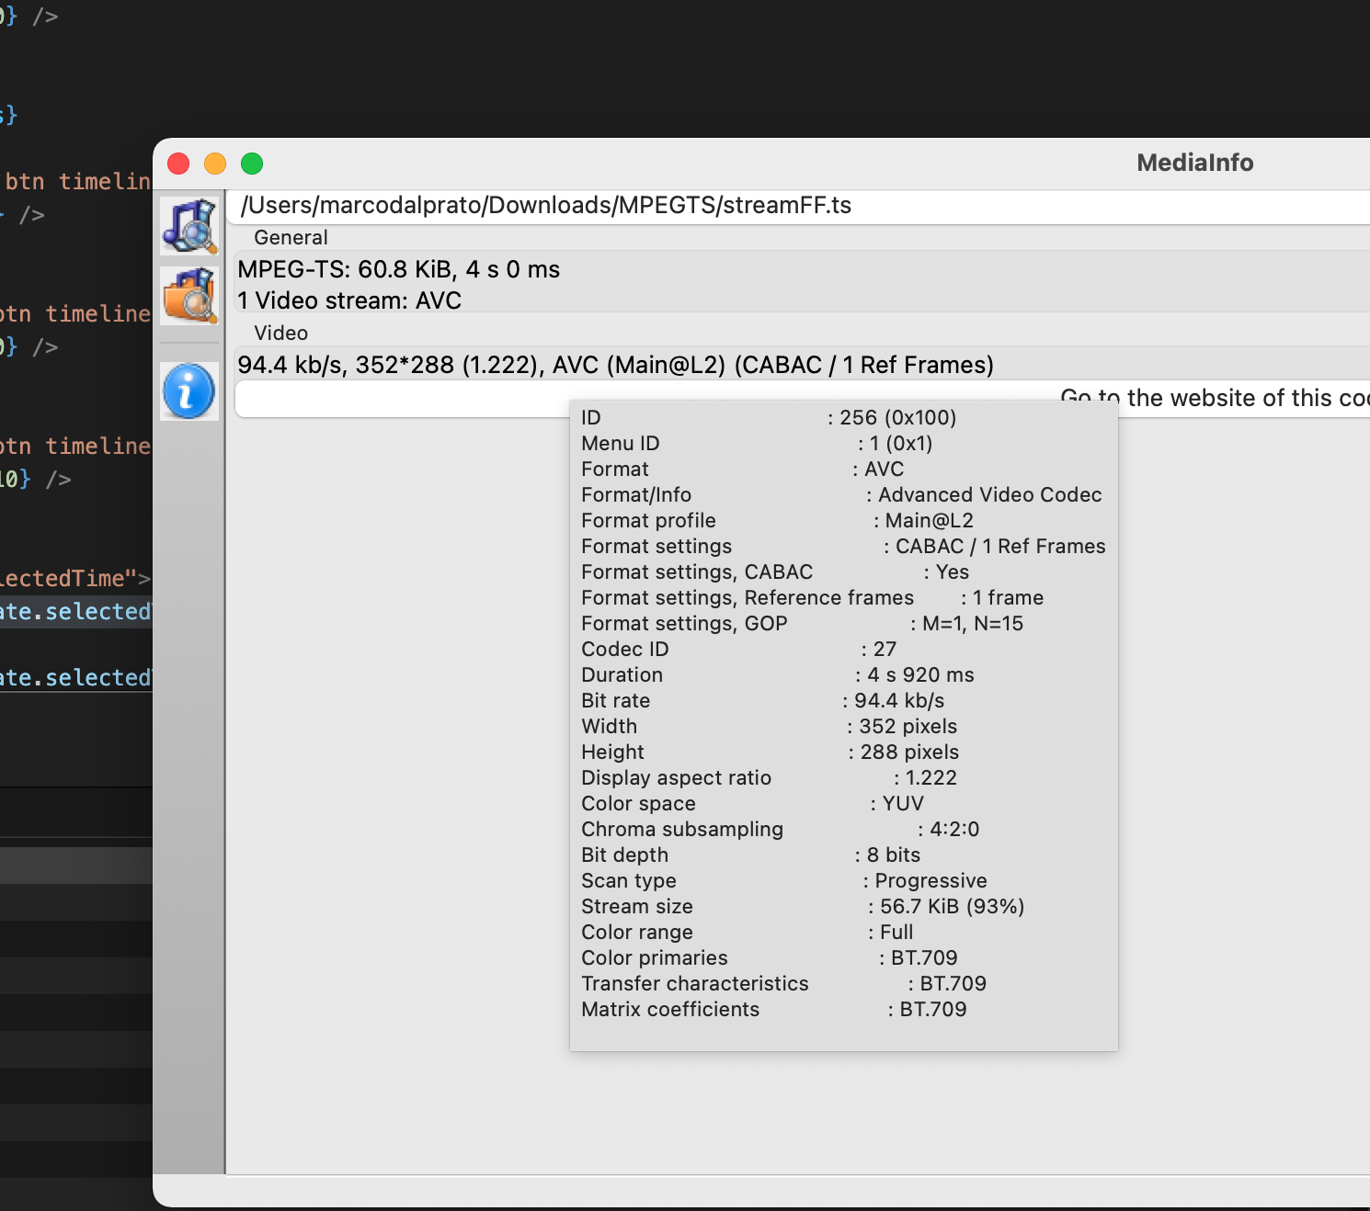Viewport: 1370px width, 1211px height.
Task: Maximize MediaInfo using the green button
Action: 252,164
